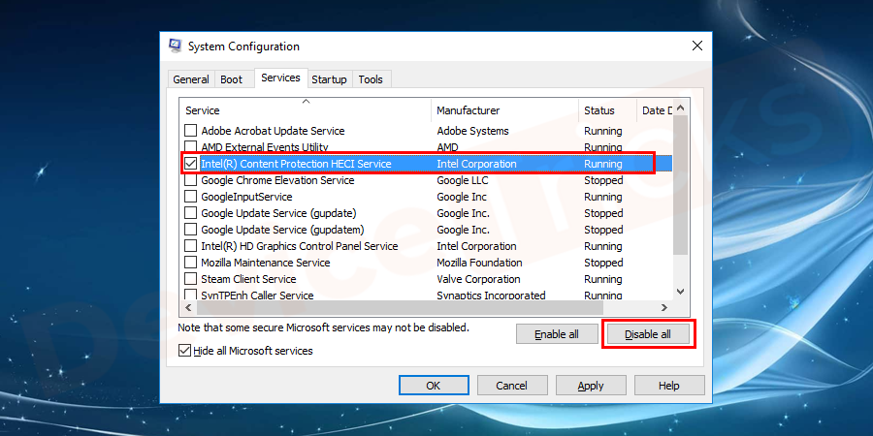Click Valve Corporation manufacturer cell
This screenshot has width=873, height=436.
[x=478, y=279]
